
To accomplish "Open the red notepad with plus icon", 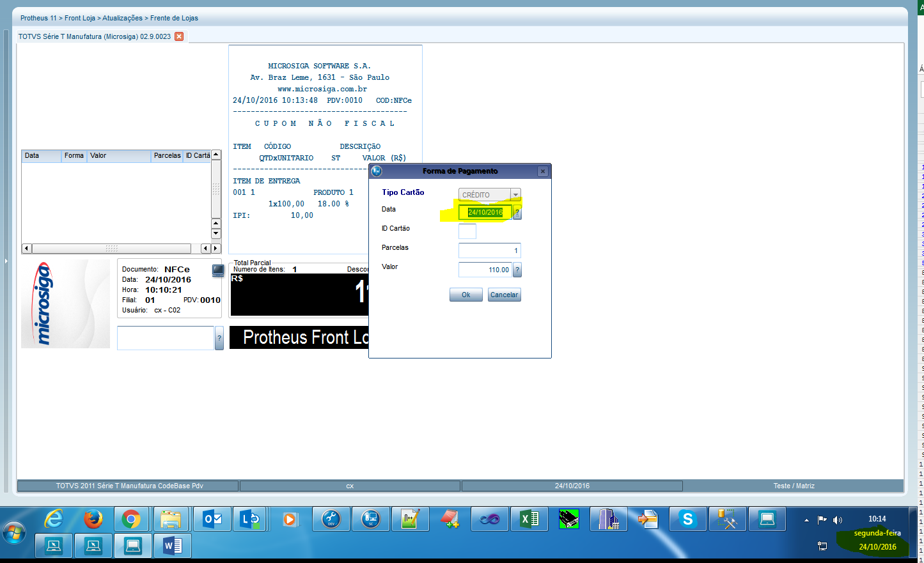I will point(450,519).
